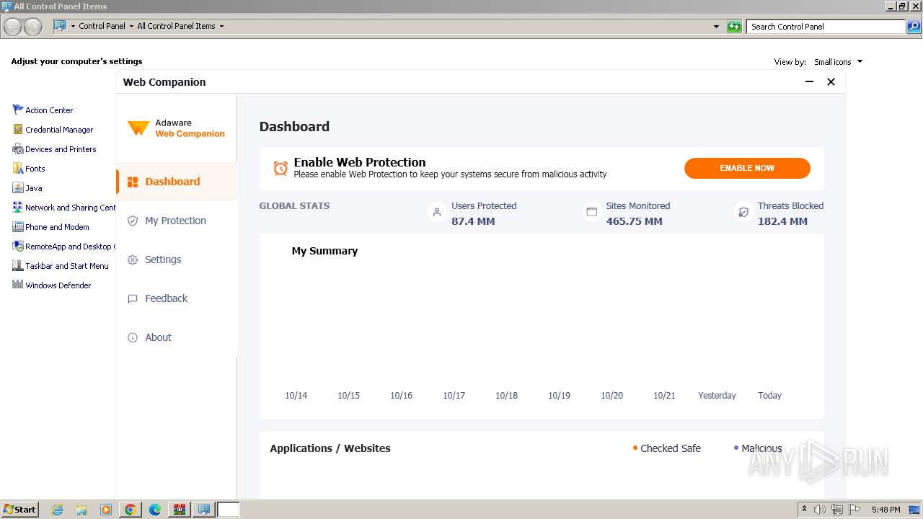Click the Back navigation button
The image size is (923, 519).
click(x=13, y=27)
